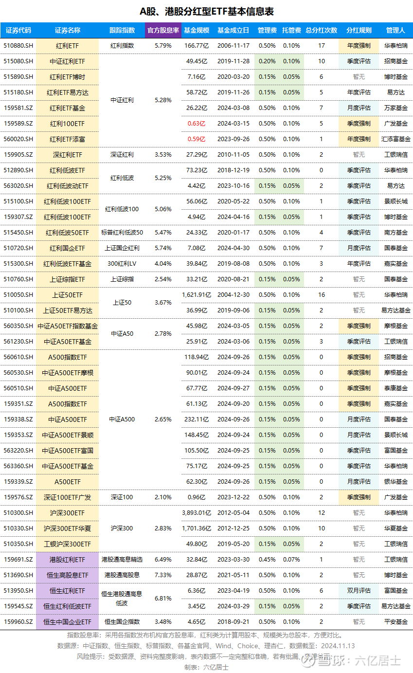Click the manager cell '万家基金'
The height and width of the screenshot is (673, 413).
click(x=395, y=108)
